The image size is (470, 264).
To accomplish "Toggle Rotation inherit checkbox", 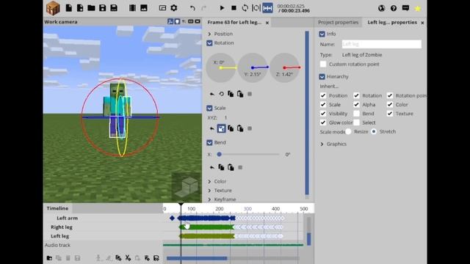I will click(356, 95).
